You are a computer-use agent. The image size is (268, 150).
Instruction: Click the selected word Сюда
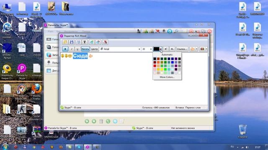80,56
